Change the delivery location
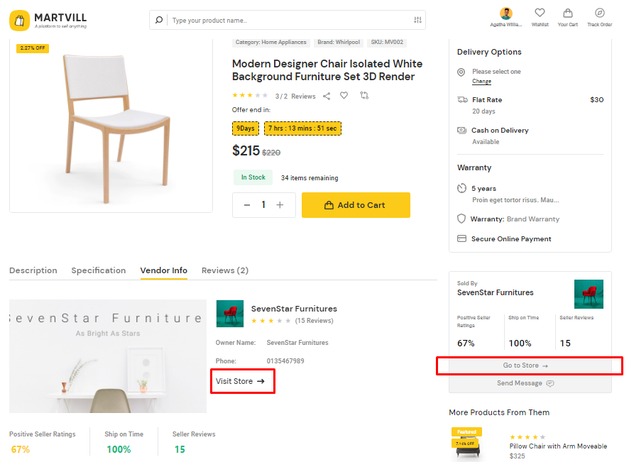The height and width of the screenshot is (462, 629). point(481,82)
